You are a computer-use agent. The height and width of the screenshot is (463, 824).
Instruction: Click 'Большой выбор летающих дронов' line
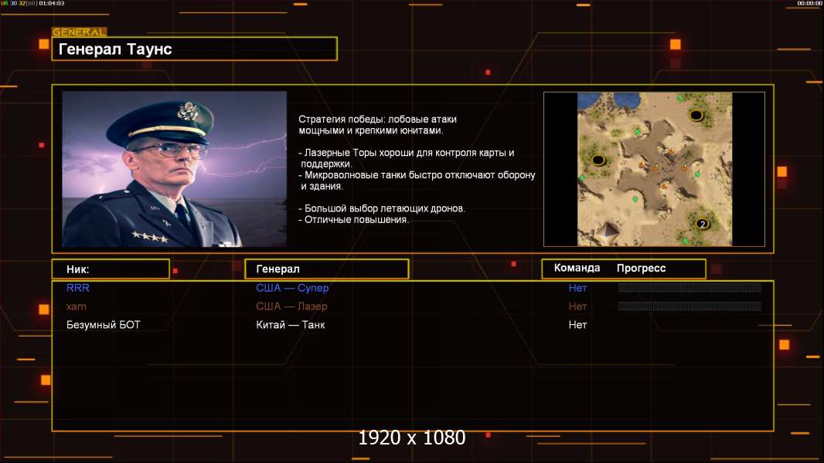[x=382, y=208]
